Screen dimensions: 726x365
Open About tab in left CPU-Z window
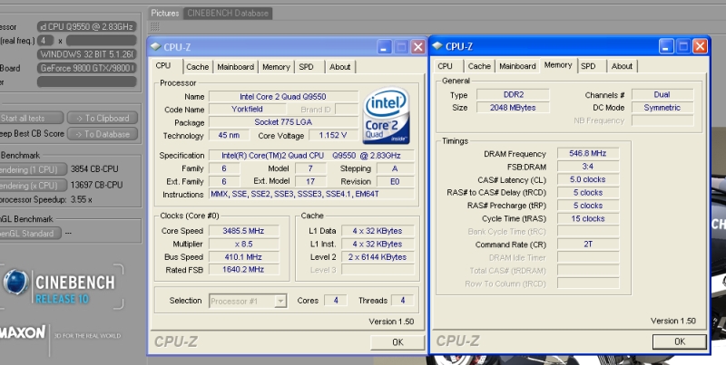click(339, 67)
